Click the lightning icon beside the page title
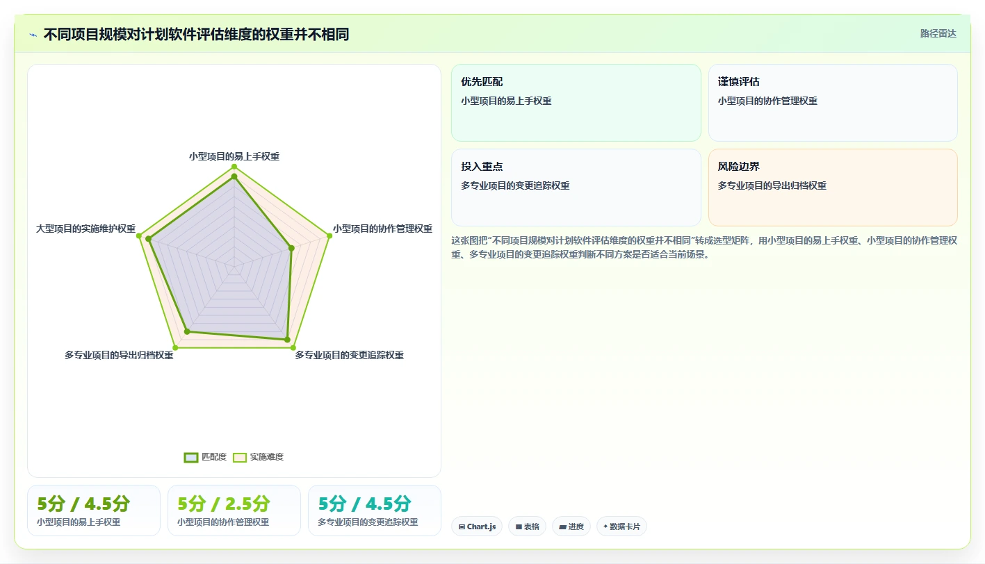Viewport: 985px width, 564px height. [x=33, y=35]
